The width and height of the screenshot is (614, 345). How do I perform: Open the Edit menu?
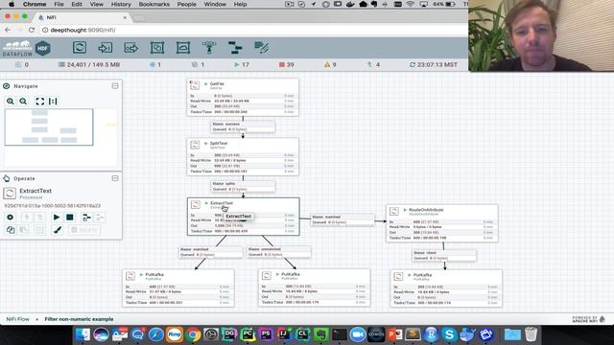(x=77, y=4)
